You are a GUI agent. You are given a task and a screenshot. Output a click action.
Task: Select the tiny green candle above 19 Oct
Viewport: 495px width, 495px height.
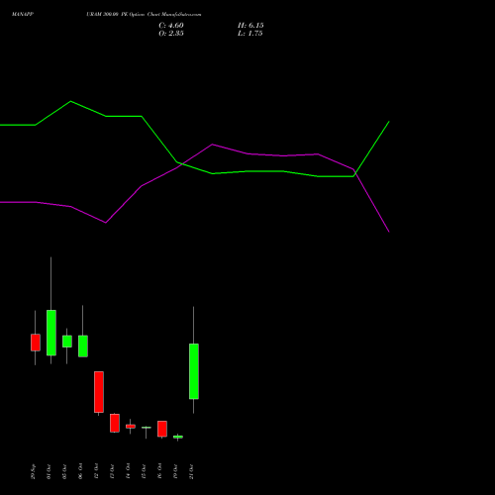tap(178, 437)
